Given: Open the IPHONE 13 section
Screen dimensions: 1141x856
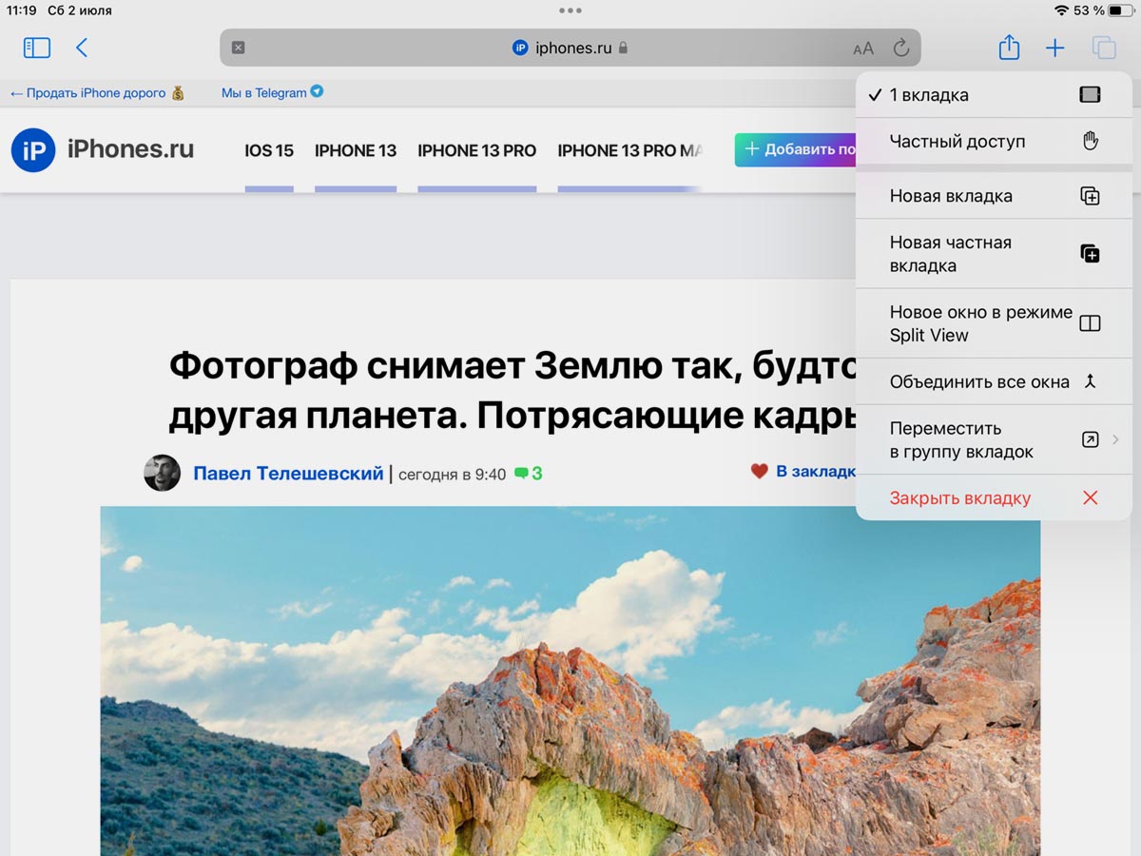Looking at the screenshot, I should [356, 150].
